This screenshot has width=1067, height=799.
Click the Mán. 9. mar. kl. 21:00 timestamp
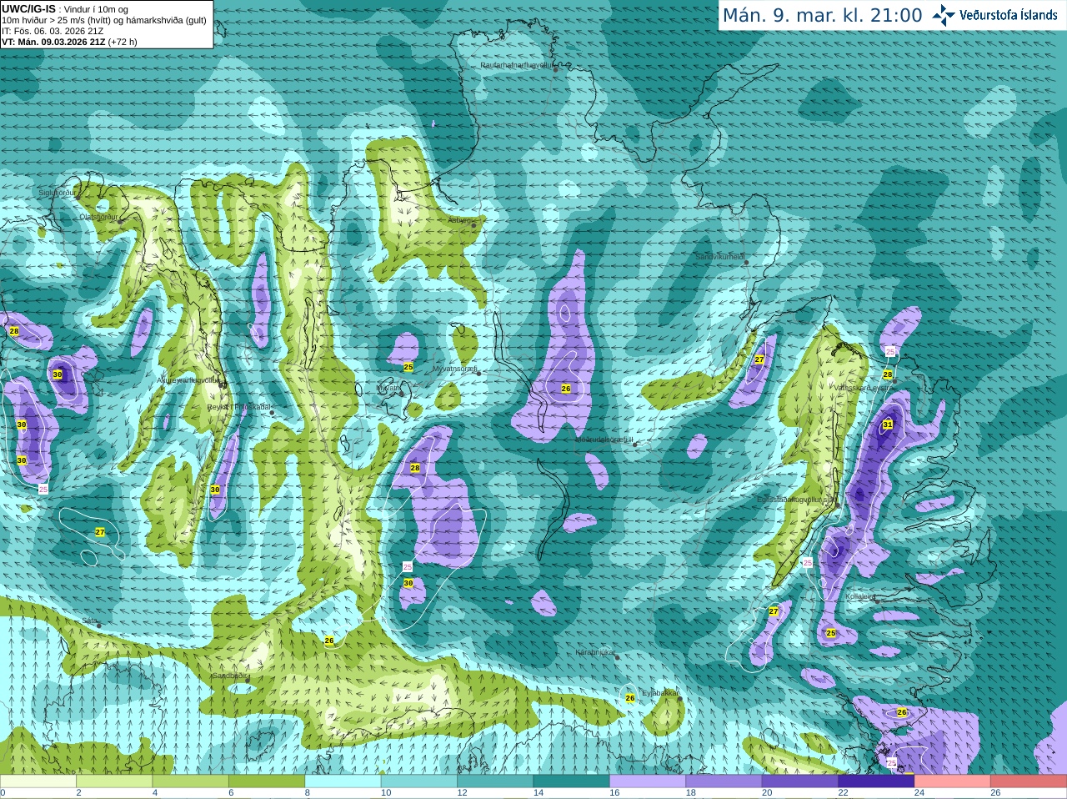point(822,16)
